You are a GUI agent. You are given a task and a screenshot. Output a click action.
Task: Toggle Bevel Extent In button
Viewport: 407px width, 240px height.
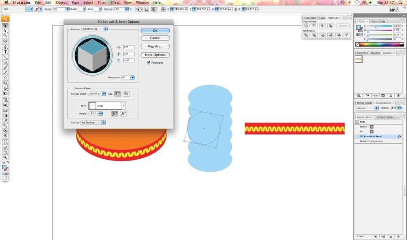[123, 113]
